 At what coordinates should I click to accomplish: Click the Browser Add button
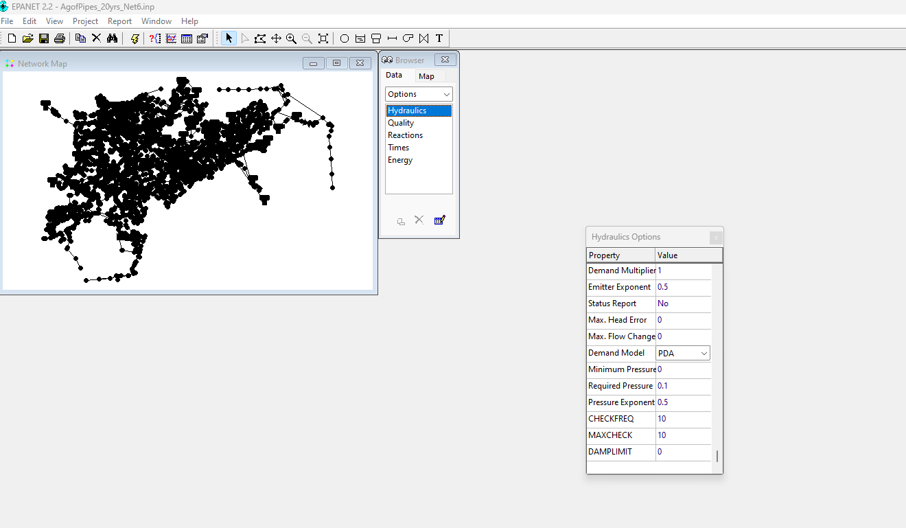click(401, 221)
